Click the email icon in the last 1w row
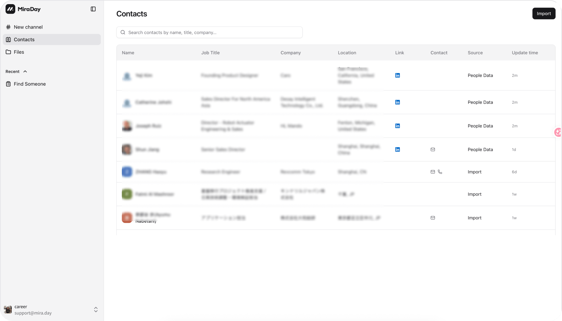 coord(432,218)
